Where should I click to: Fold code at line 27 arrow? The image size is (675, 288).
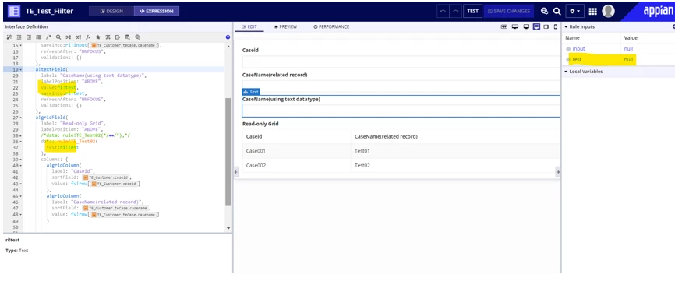click(x=21, y=118)
